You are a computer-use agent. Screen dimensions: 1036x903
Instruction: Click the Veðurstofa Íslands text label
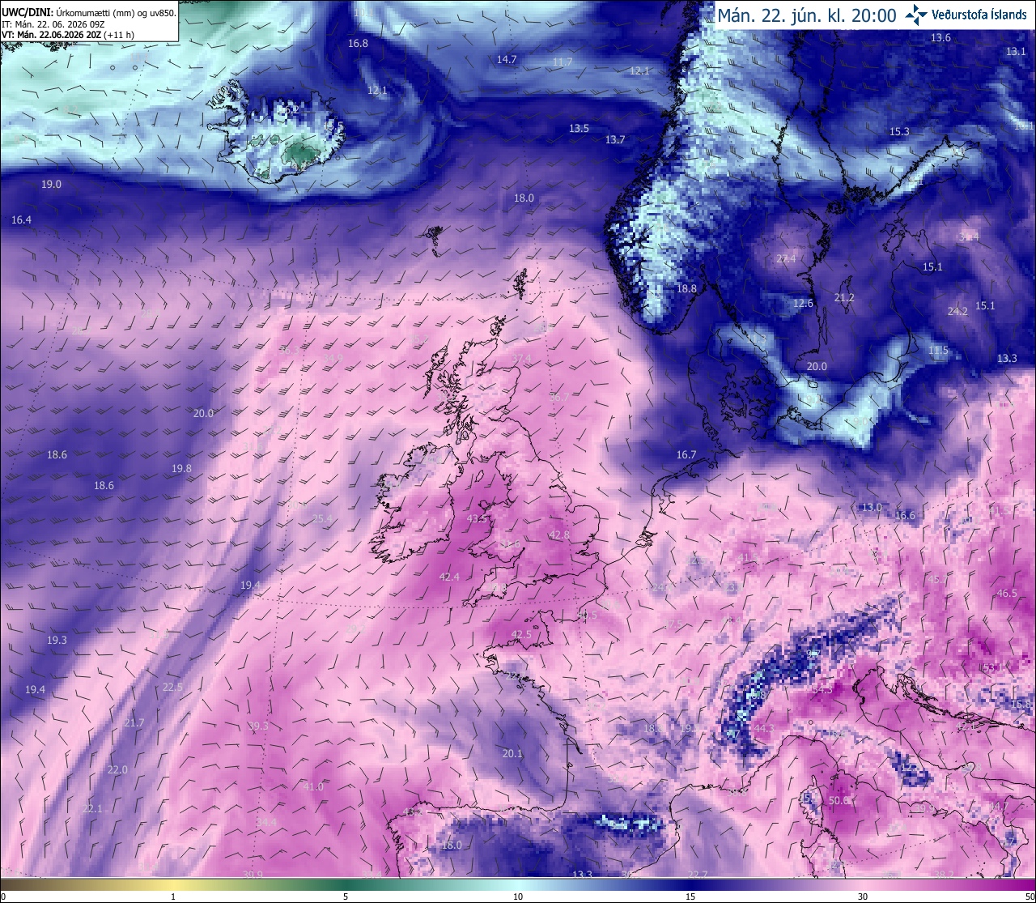click(x=980, y=15)
